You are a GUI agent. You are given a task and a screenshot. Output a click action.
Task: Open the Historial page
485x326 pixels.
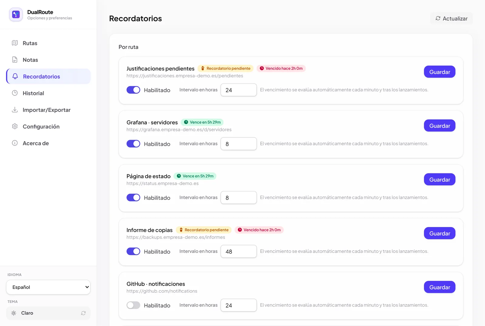48,93
